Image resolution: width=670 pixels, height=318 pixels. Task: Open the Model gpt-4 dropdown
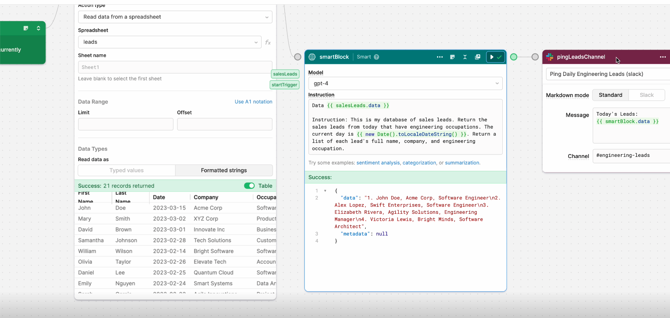pos(405,83)
